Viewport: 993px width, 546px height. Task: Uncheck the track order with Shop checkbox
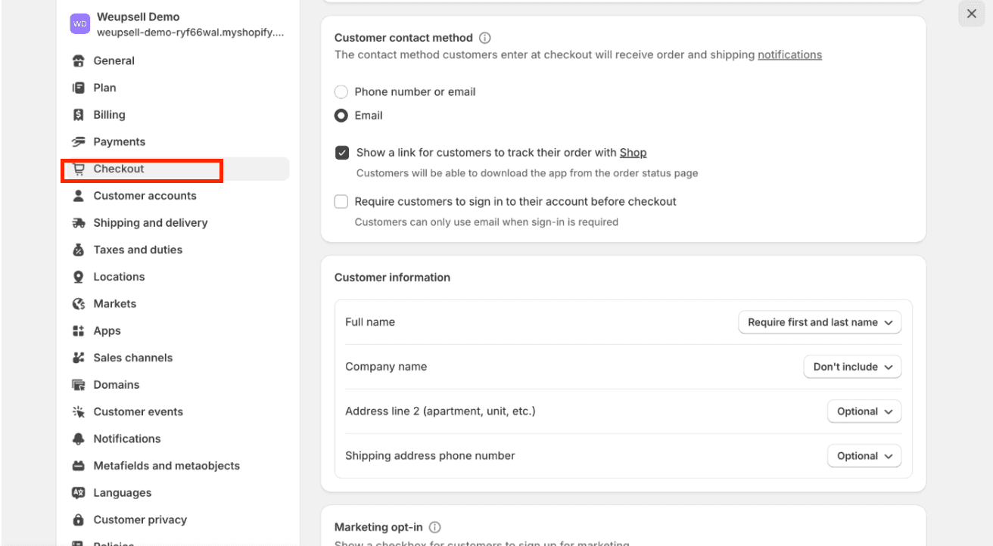coord(342,153)
